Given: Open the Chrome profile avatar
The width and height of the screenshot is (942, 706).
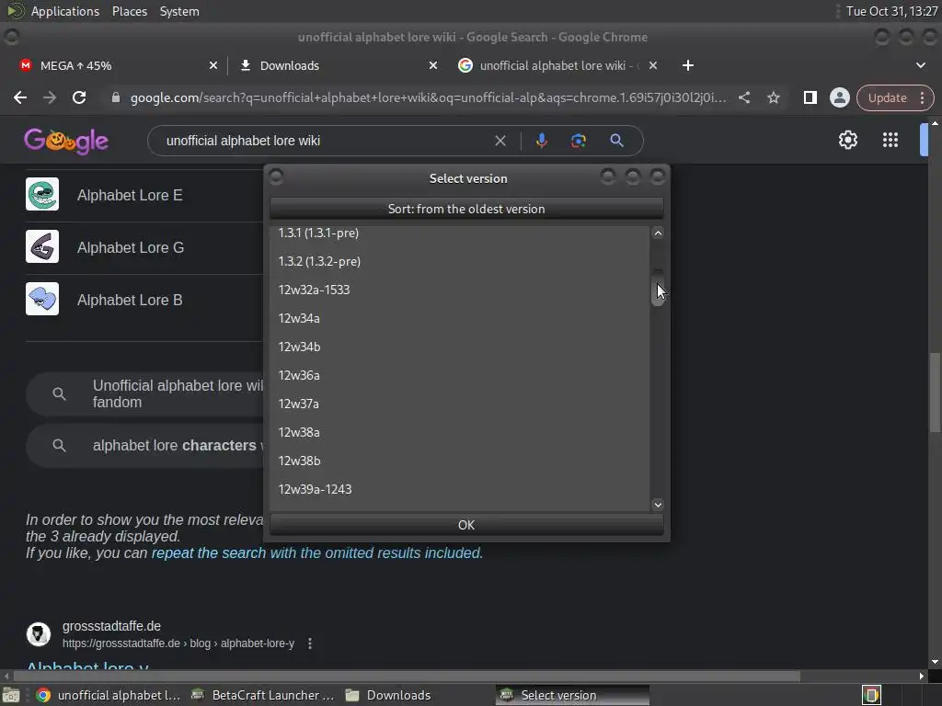Looking at the screenshot, I should point(839,97).
